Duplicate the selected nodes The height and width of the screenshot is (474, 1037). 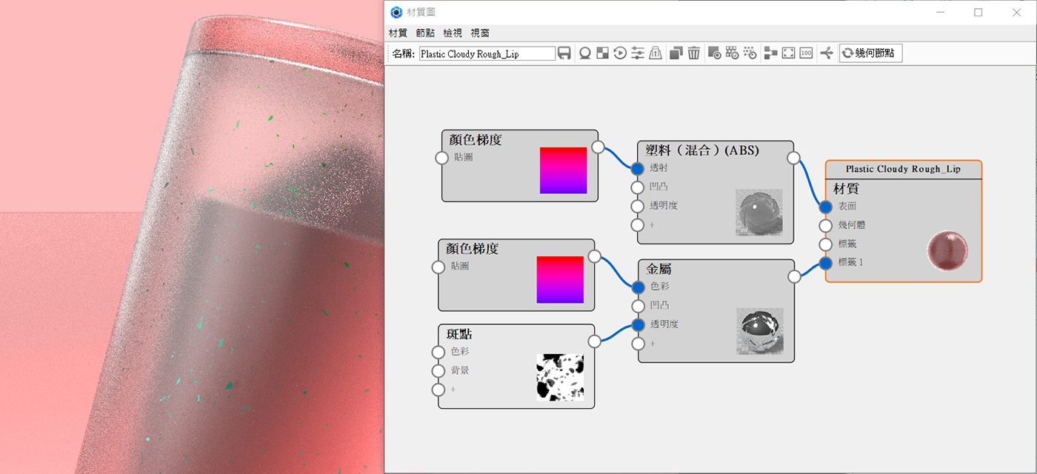click(676, 53)
